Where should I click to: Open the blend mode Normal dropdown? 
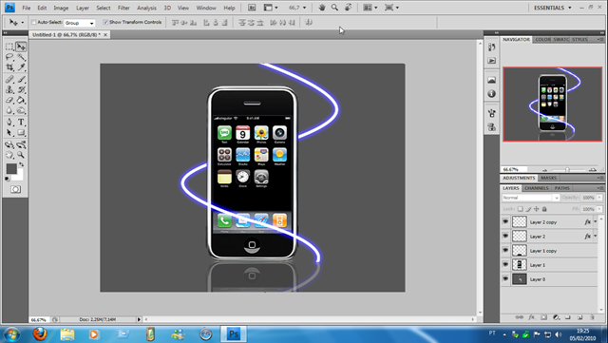tap(530, 198)
